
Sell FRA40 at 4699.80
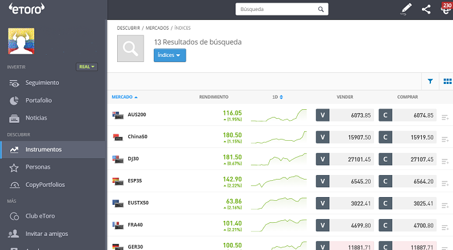click(x=345, y=225)
